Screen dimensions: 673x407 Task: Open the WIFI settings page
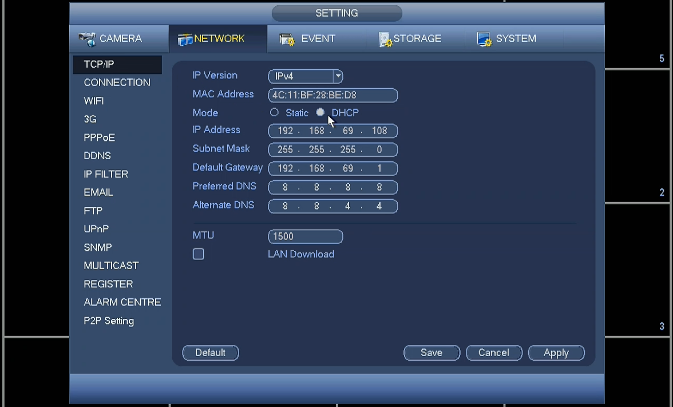[x=94, y=101]
